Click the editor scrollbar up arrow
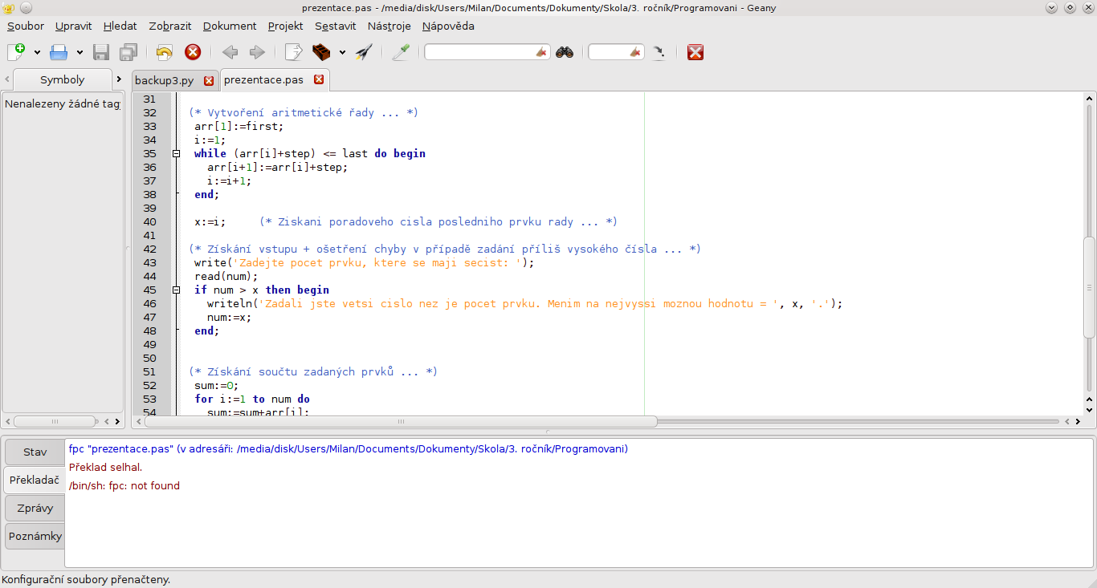This screenshot has height=588, width=1097. coord(1089,99)
